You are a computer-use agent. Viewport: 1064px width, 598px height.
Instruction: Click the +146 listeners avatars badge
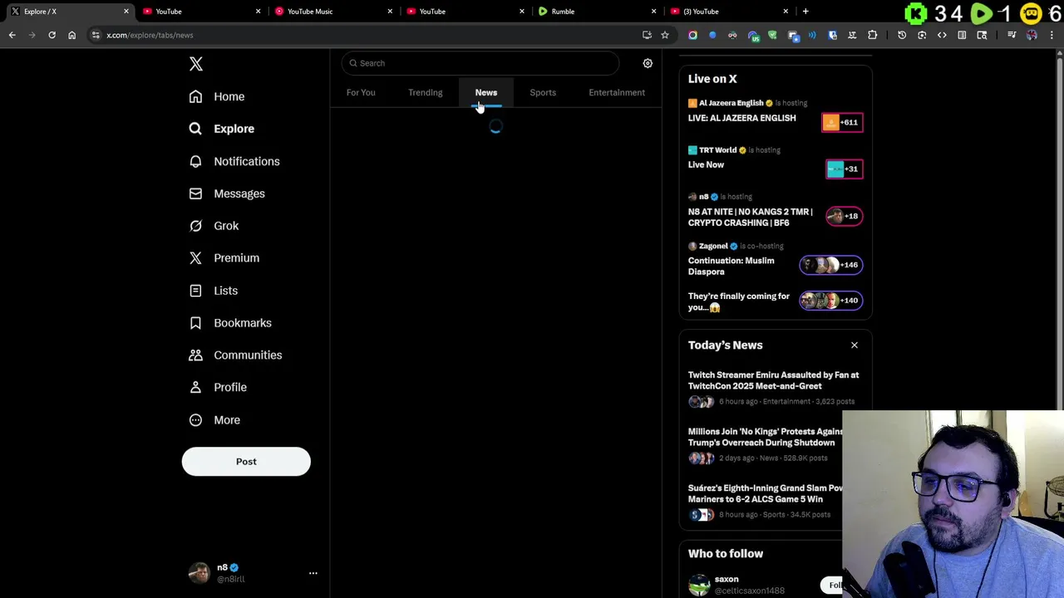(830, 265)
